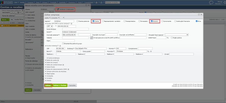The height and width of the screenshot is (103, 226).
Task: Click the open-link icon beside Anderson Colaborador
Action: [58, 9]
